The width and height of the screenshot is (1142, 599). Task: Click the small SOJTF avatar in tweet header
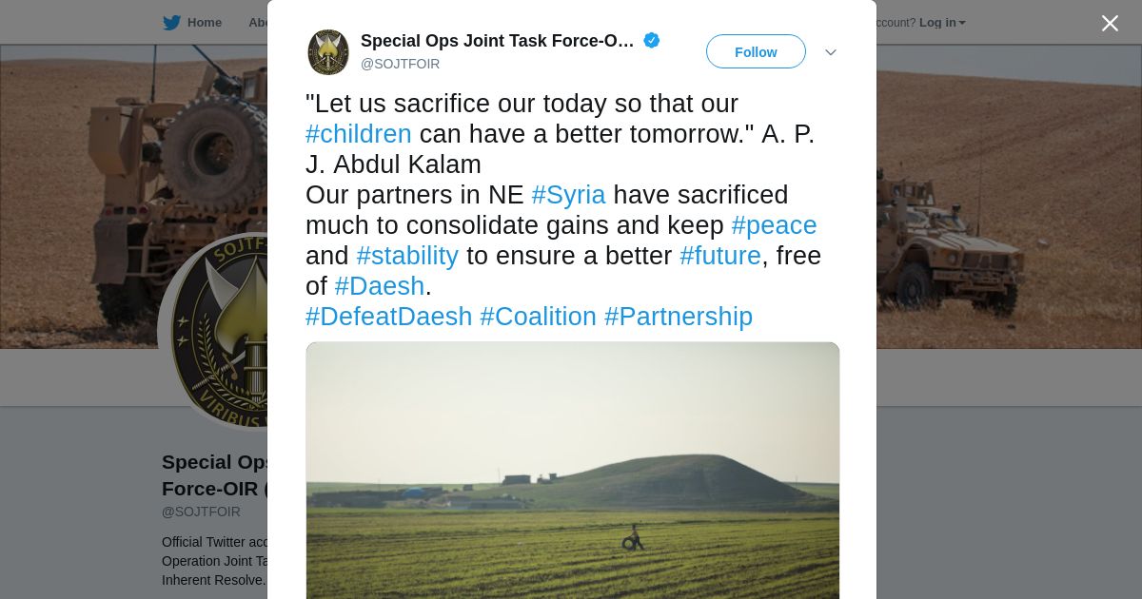(x=328, y=52)
